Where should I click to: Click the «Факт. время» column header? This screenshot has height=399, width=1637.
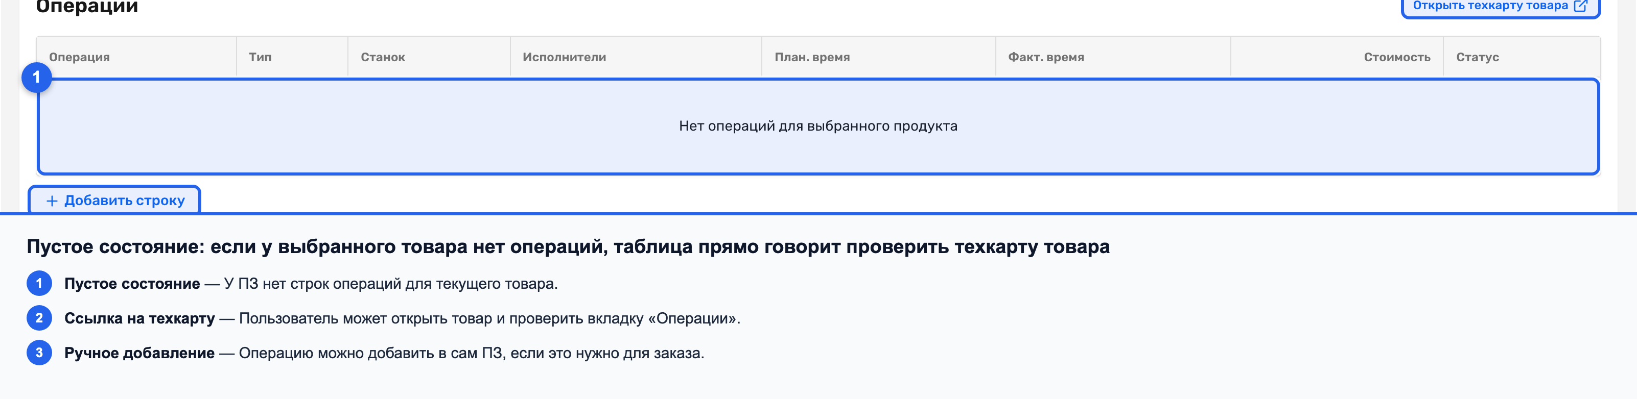point(1046,57)
